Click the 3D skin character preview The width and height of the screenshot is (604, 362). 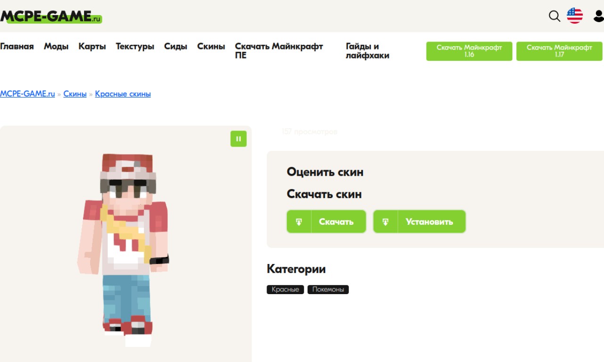point(124,250)
